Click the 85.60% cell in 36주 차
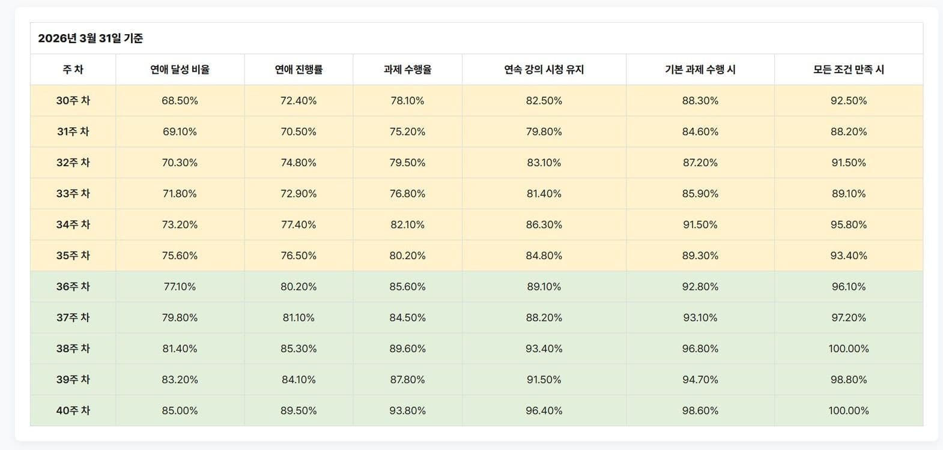Screen dimensions: 943x450 pos(407,287)
